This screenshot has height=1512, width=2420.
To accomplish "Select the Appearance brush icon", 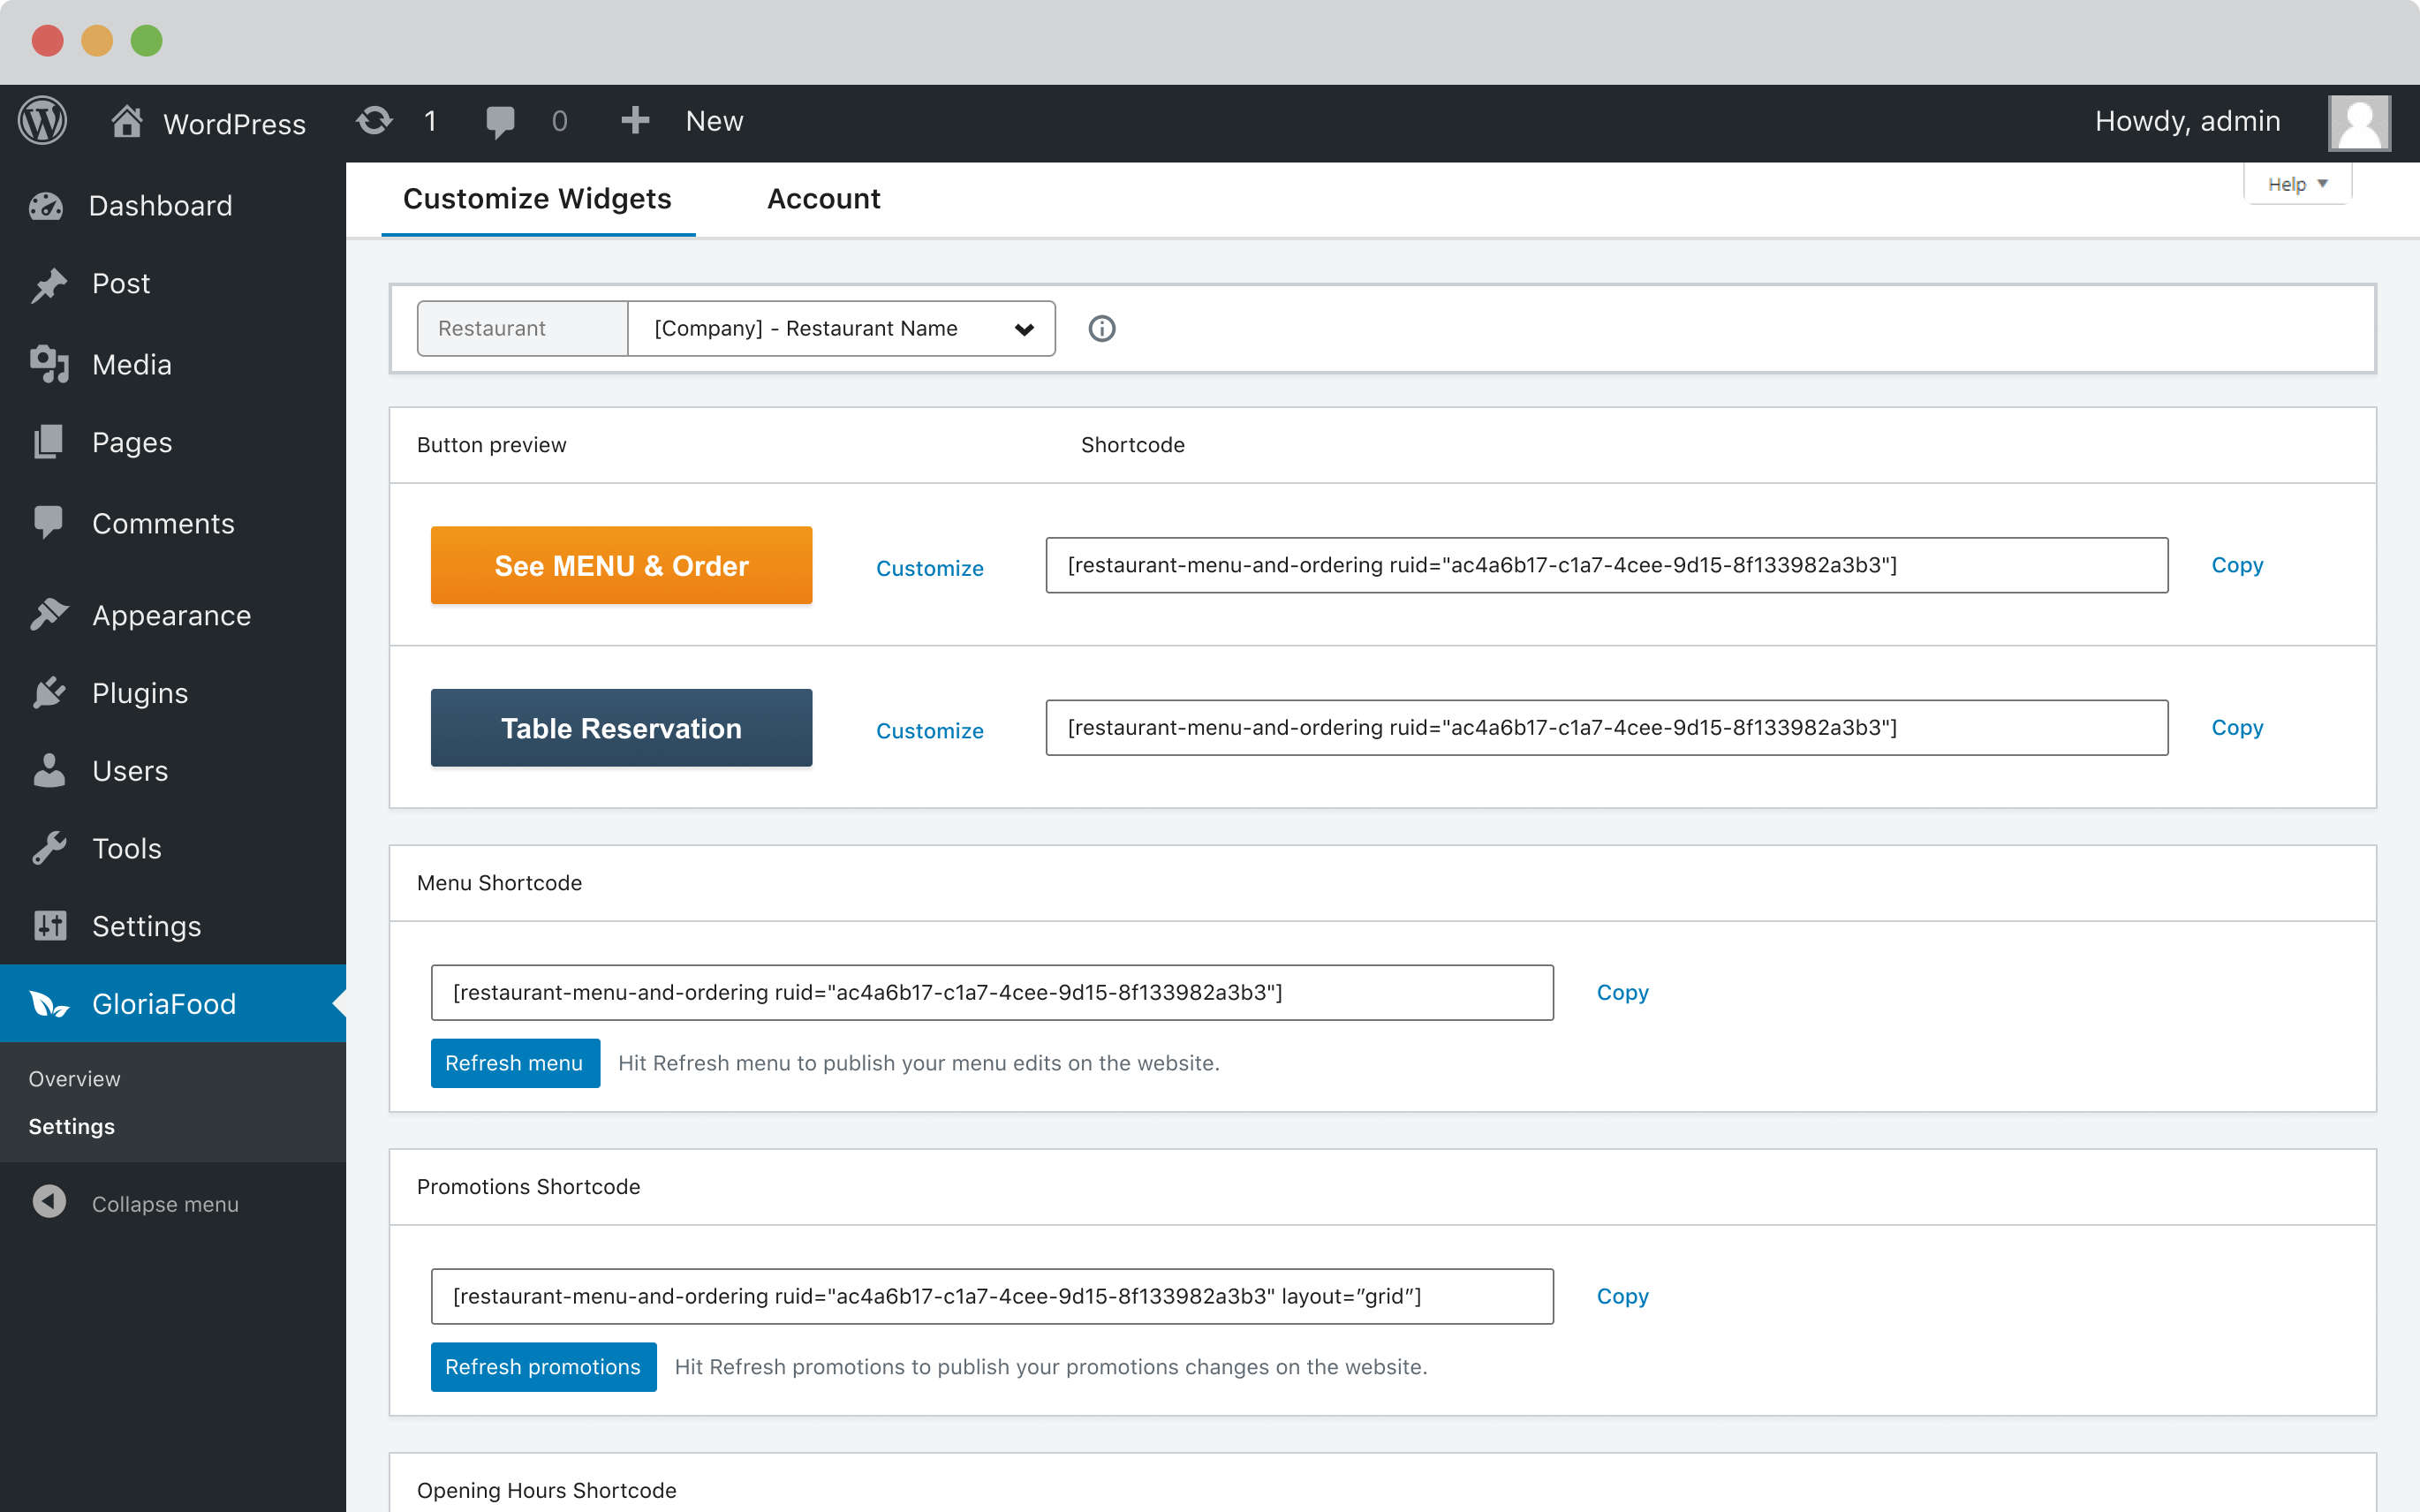I will coord(48,614).
